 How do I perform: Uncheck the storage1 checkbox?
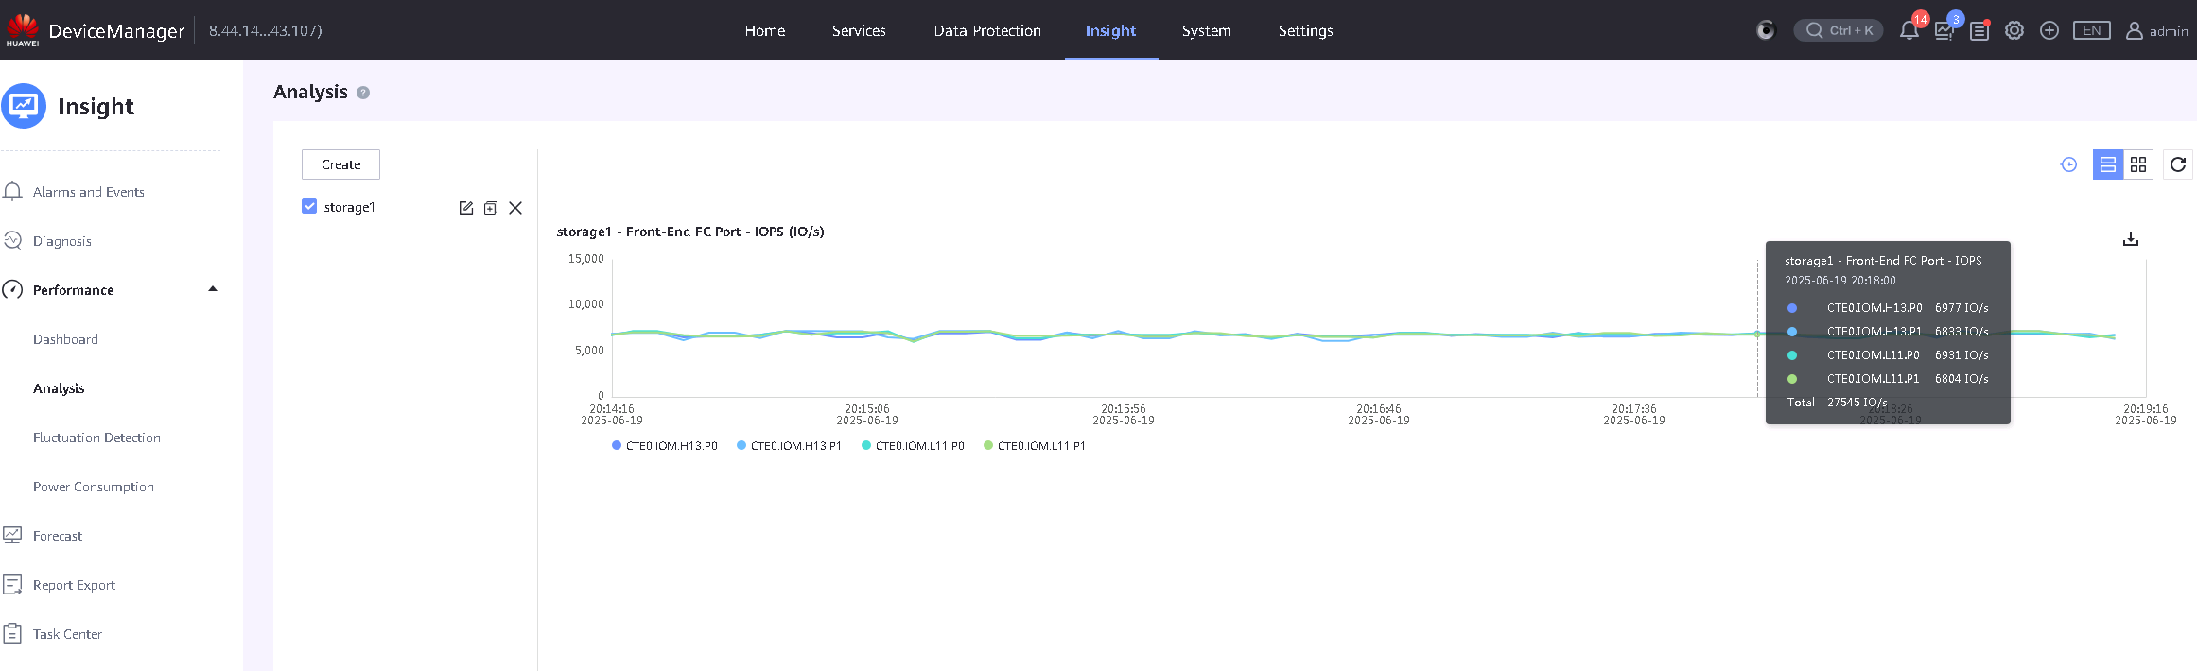tap(309, 206)
